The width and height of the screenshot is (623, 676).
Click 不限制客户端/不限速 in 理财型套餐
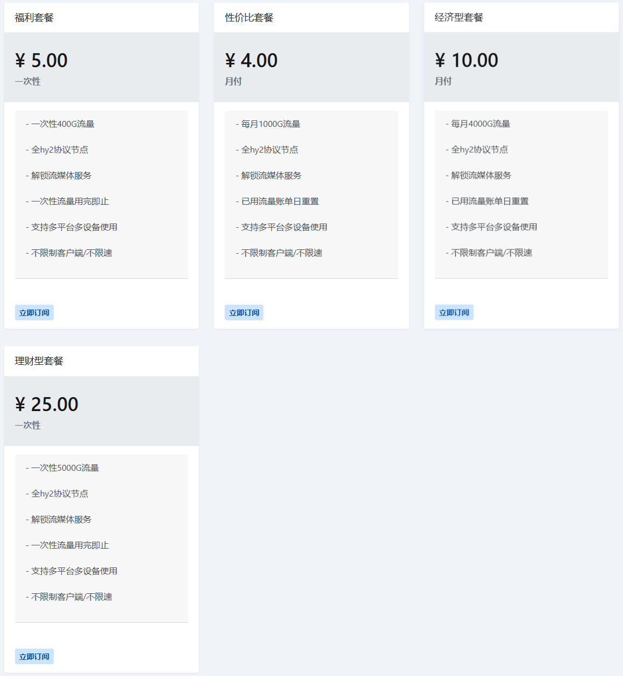[69, 597]
